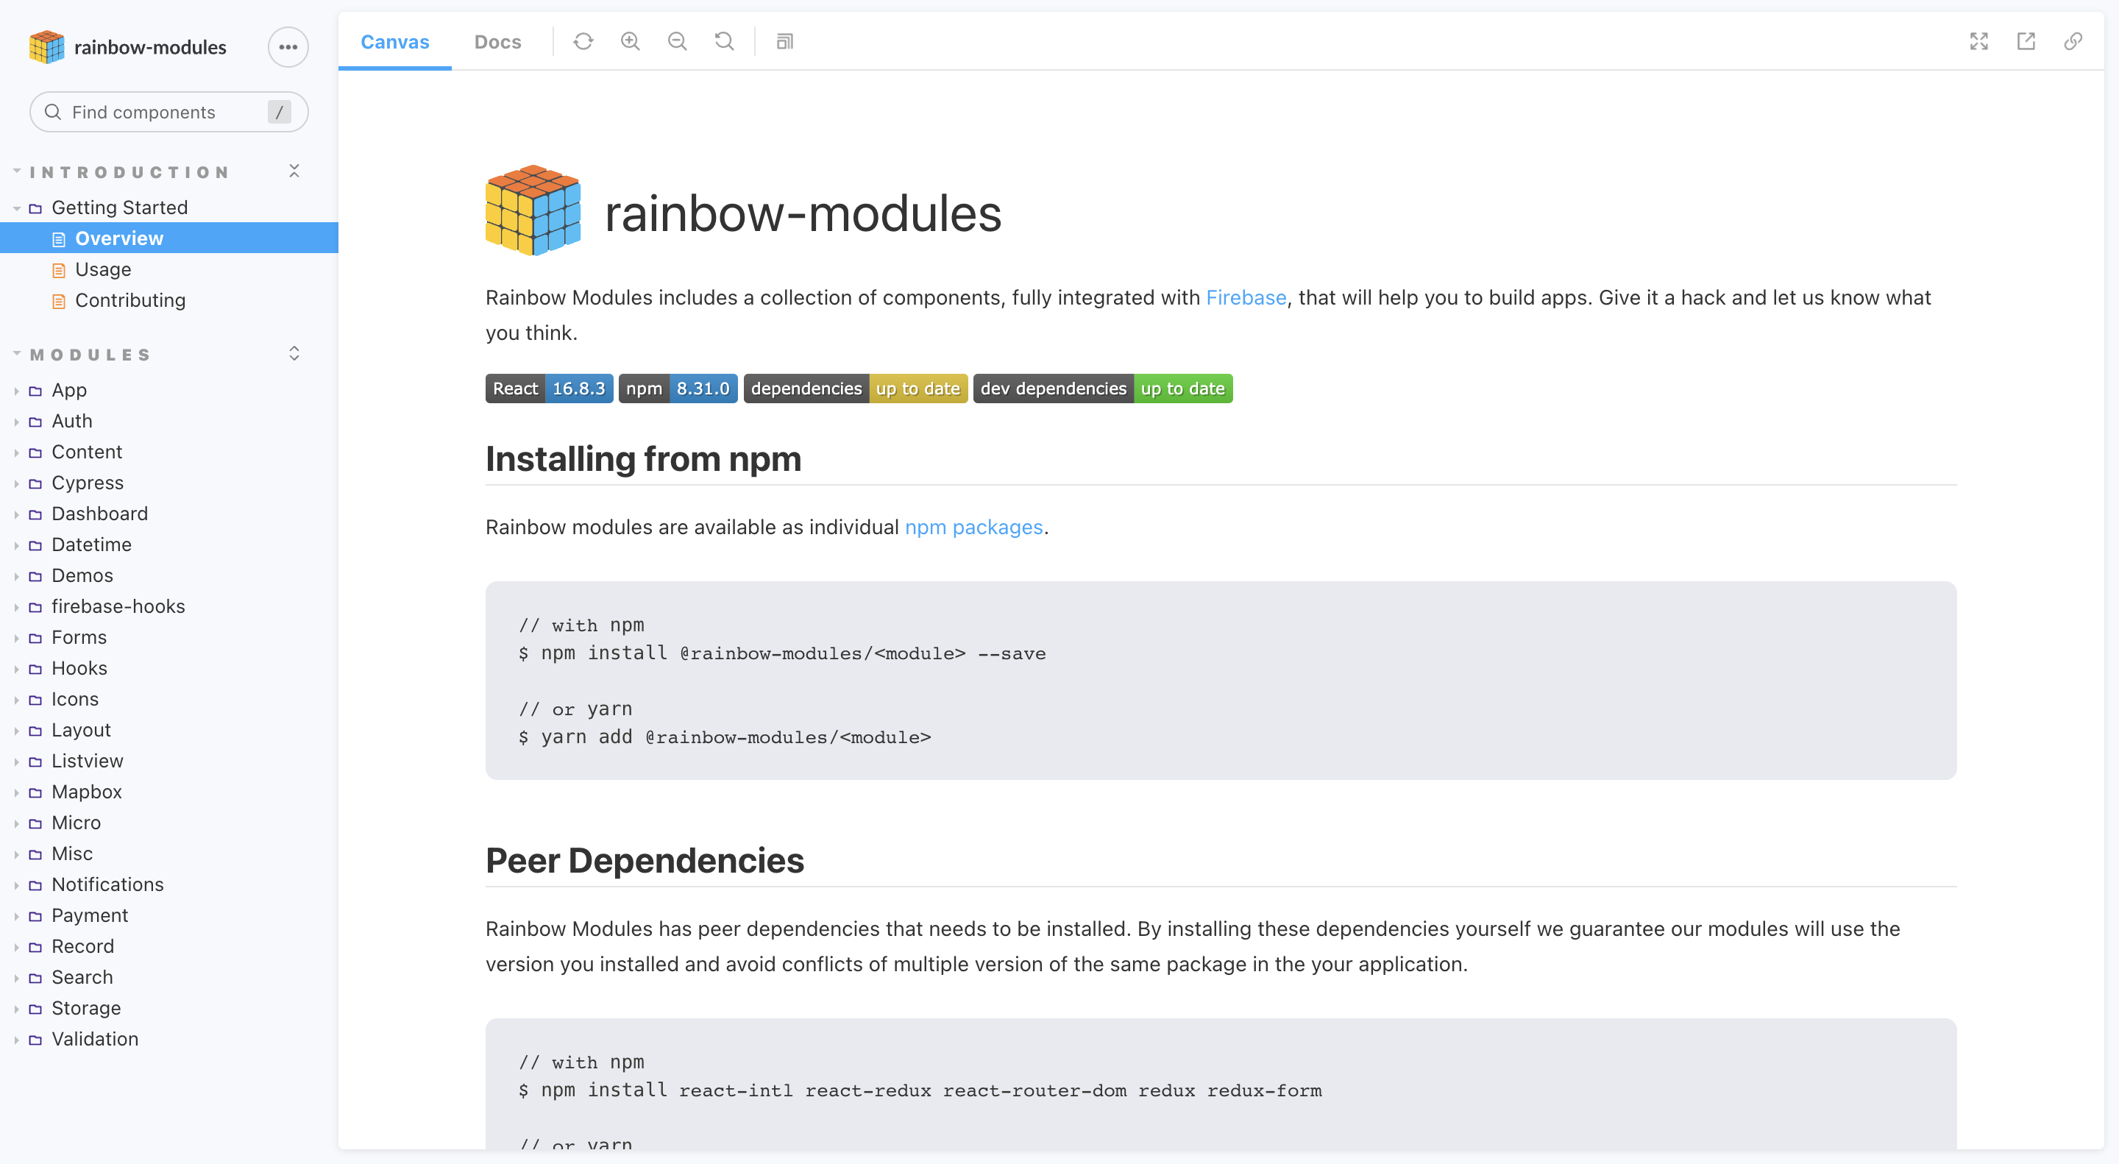Click the remount component refresh icon

tap(583, 41)
